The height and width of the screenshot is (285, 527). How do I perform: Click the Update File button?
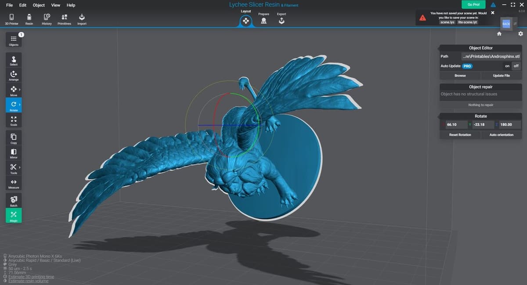coord(501,76)
